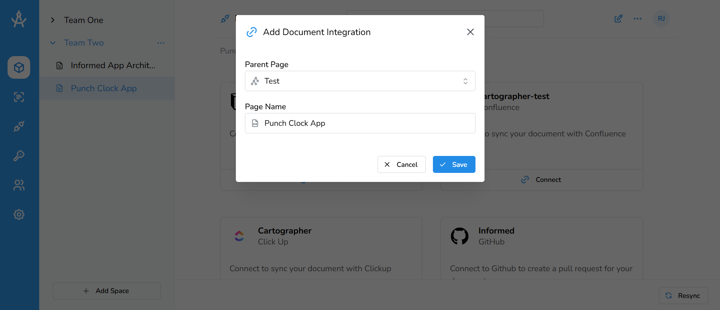Click the Cancel button

[x=402, y=165]
